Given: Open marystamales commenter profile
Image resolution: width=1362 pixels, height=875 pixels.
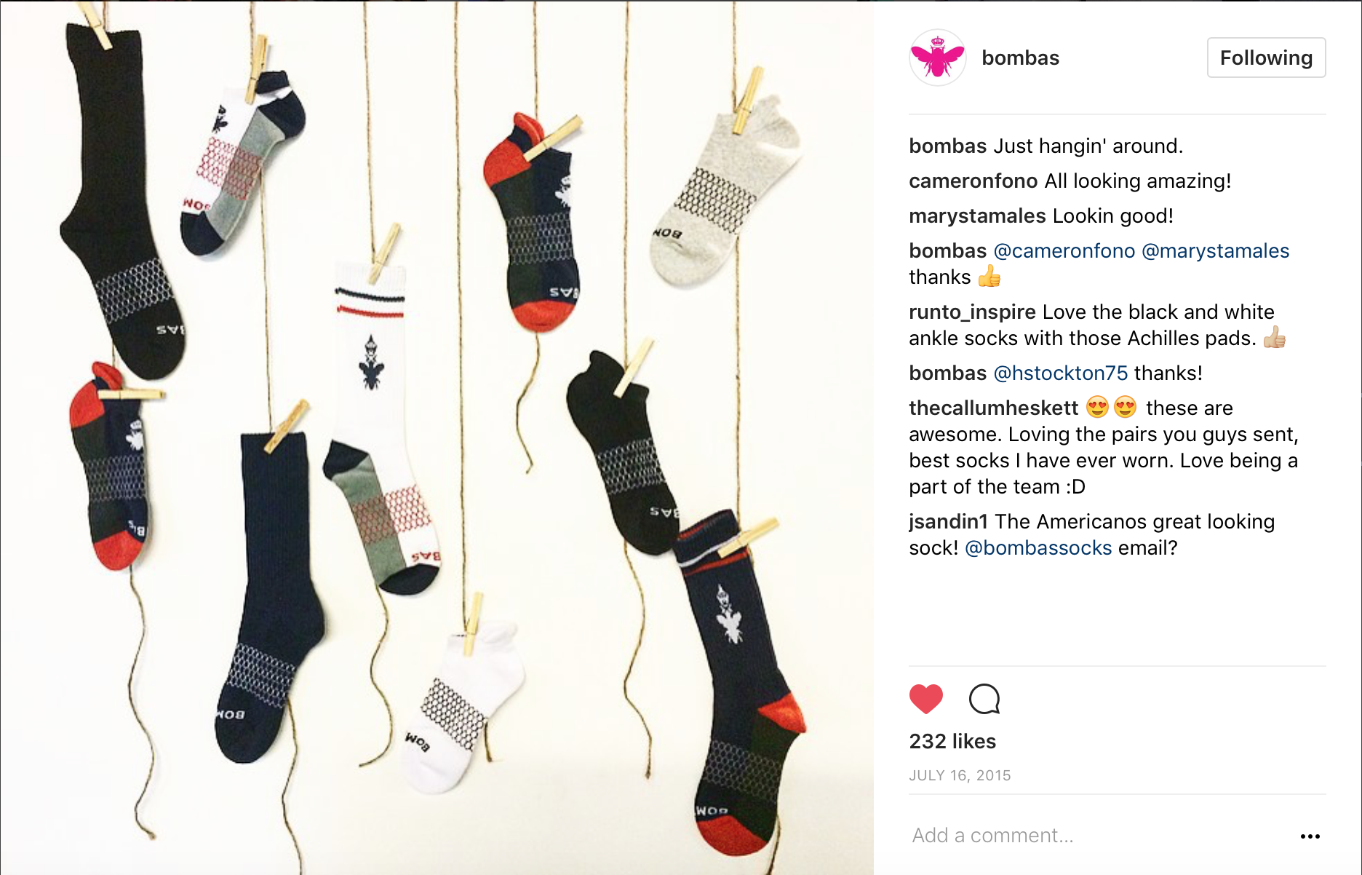Looking at the screenshot, I should pyautogui.click(x=977, y=215).
